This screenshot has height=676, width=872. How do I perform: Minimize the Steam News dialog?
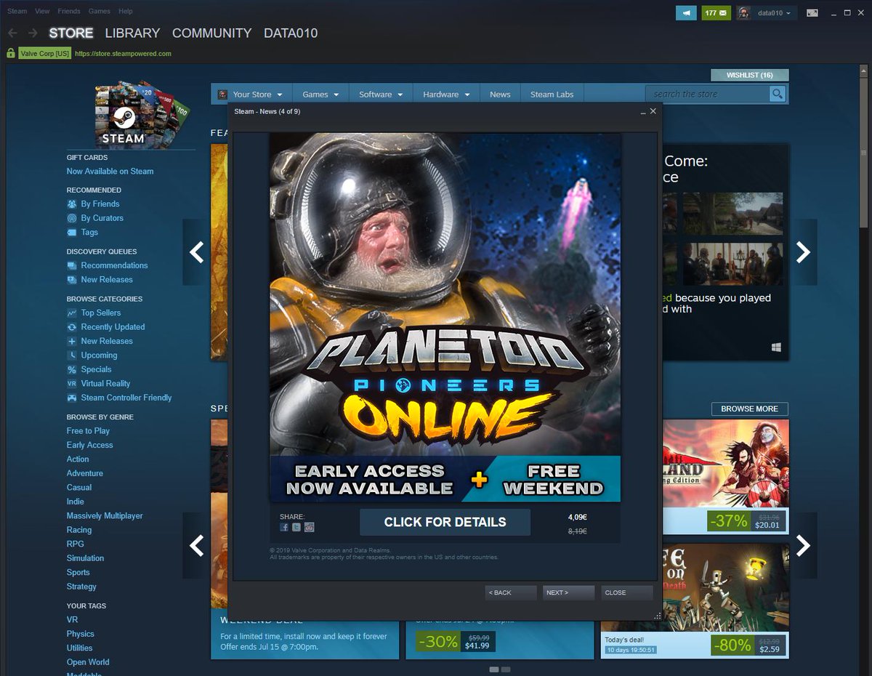[642, 112]
